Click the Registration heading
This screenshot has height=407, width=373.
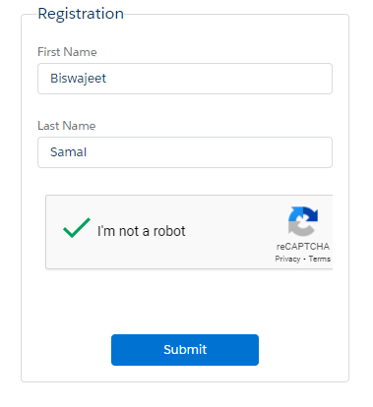[81, 14]
